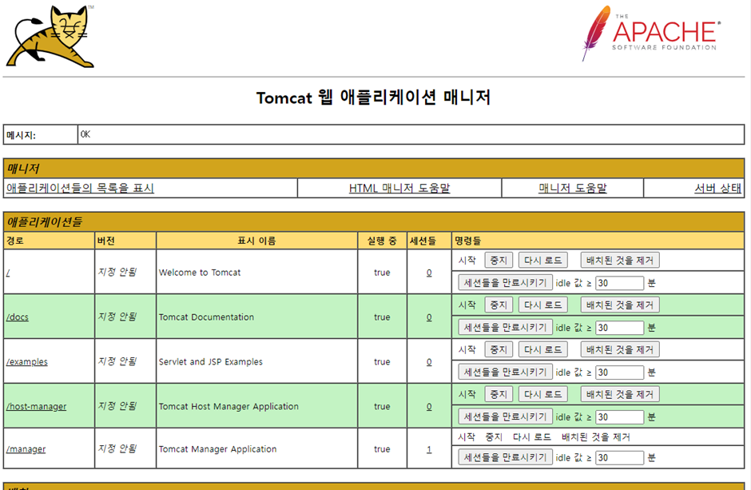The width and height of the screenshot is (751, 490).
Task: Undeploy /docs with 배치된 것을 제거
Action: pos(620,305)
